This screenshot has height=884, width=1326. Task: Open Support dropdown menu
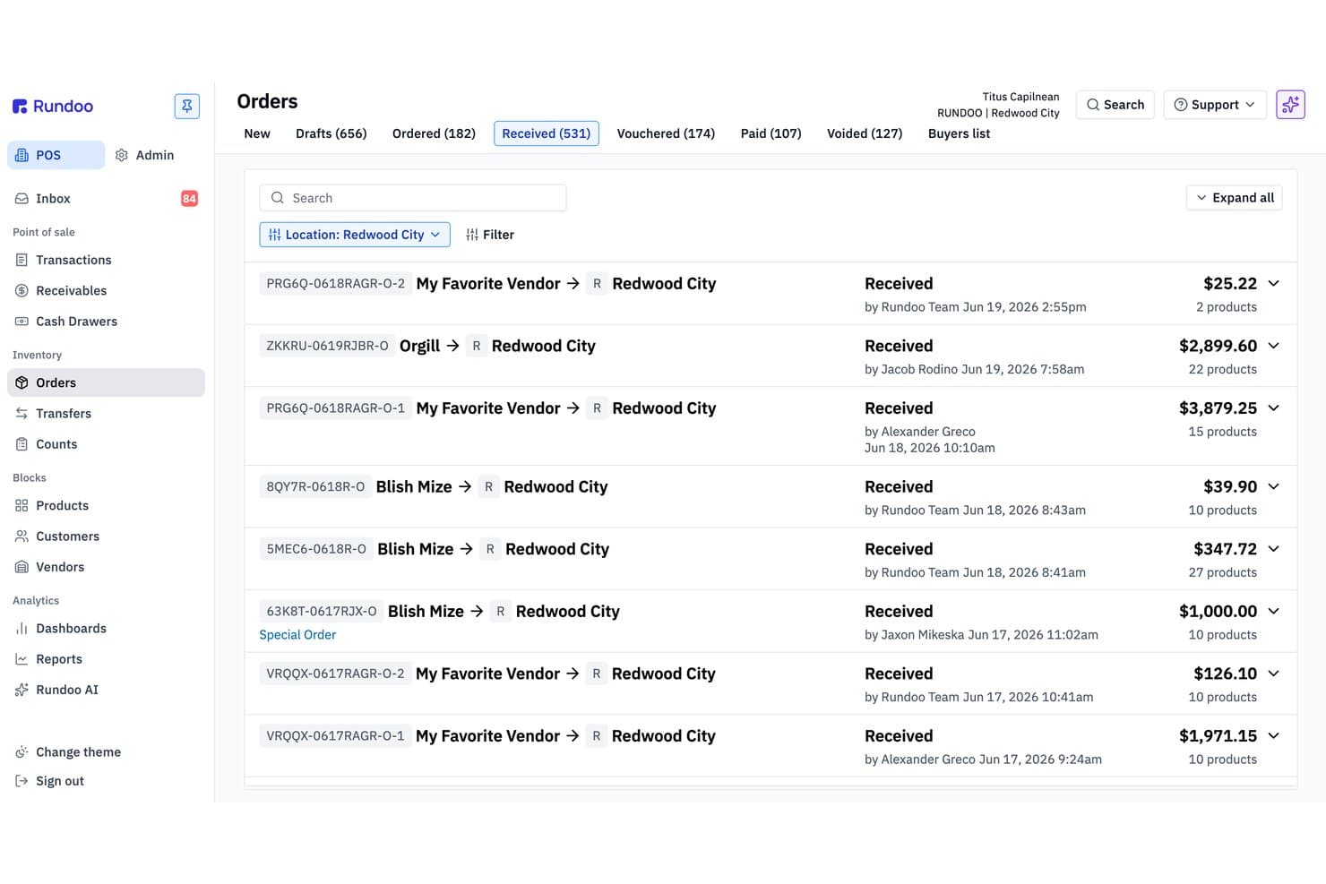[1214, 105]
